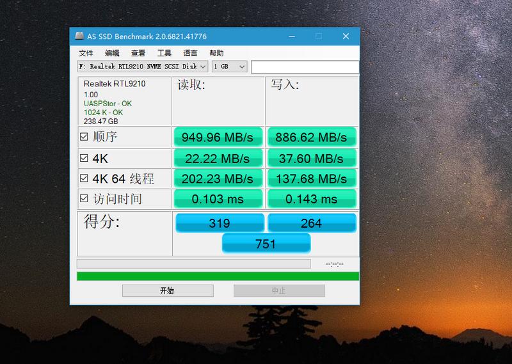Expand the 1 GB test size dropdown

tap(230, 67)
